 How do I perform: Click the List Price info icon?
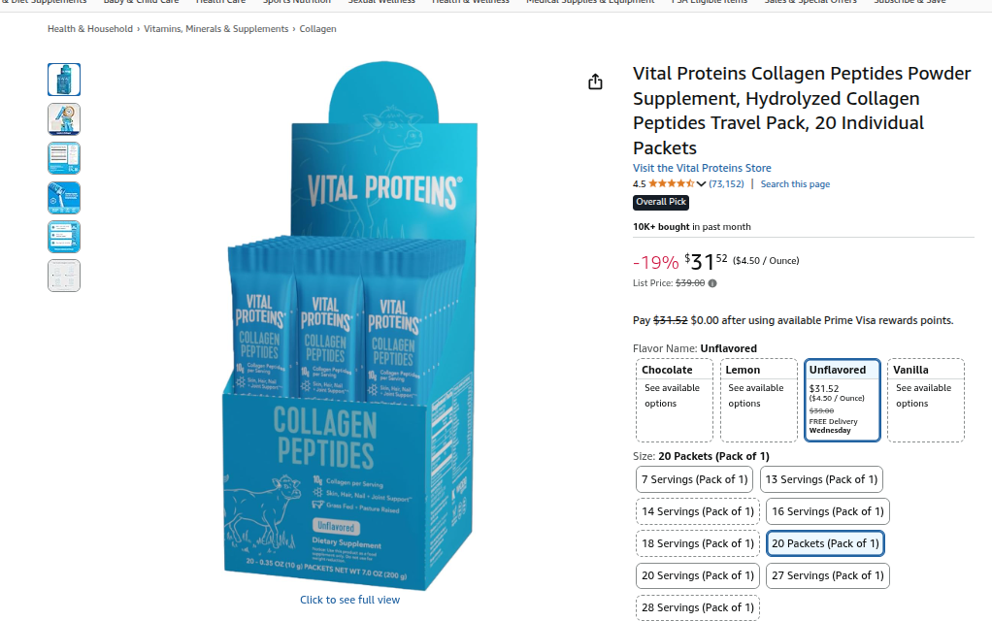coord(712,283)
